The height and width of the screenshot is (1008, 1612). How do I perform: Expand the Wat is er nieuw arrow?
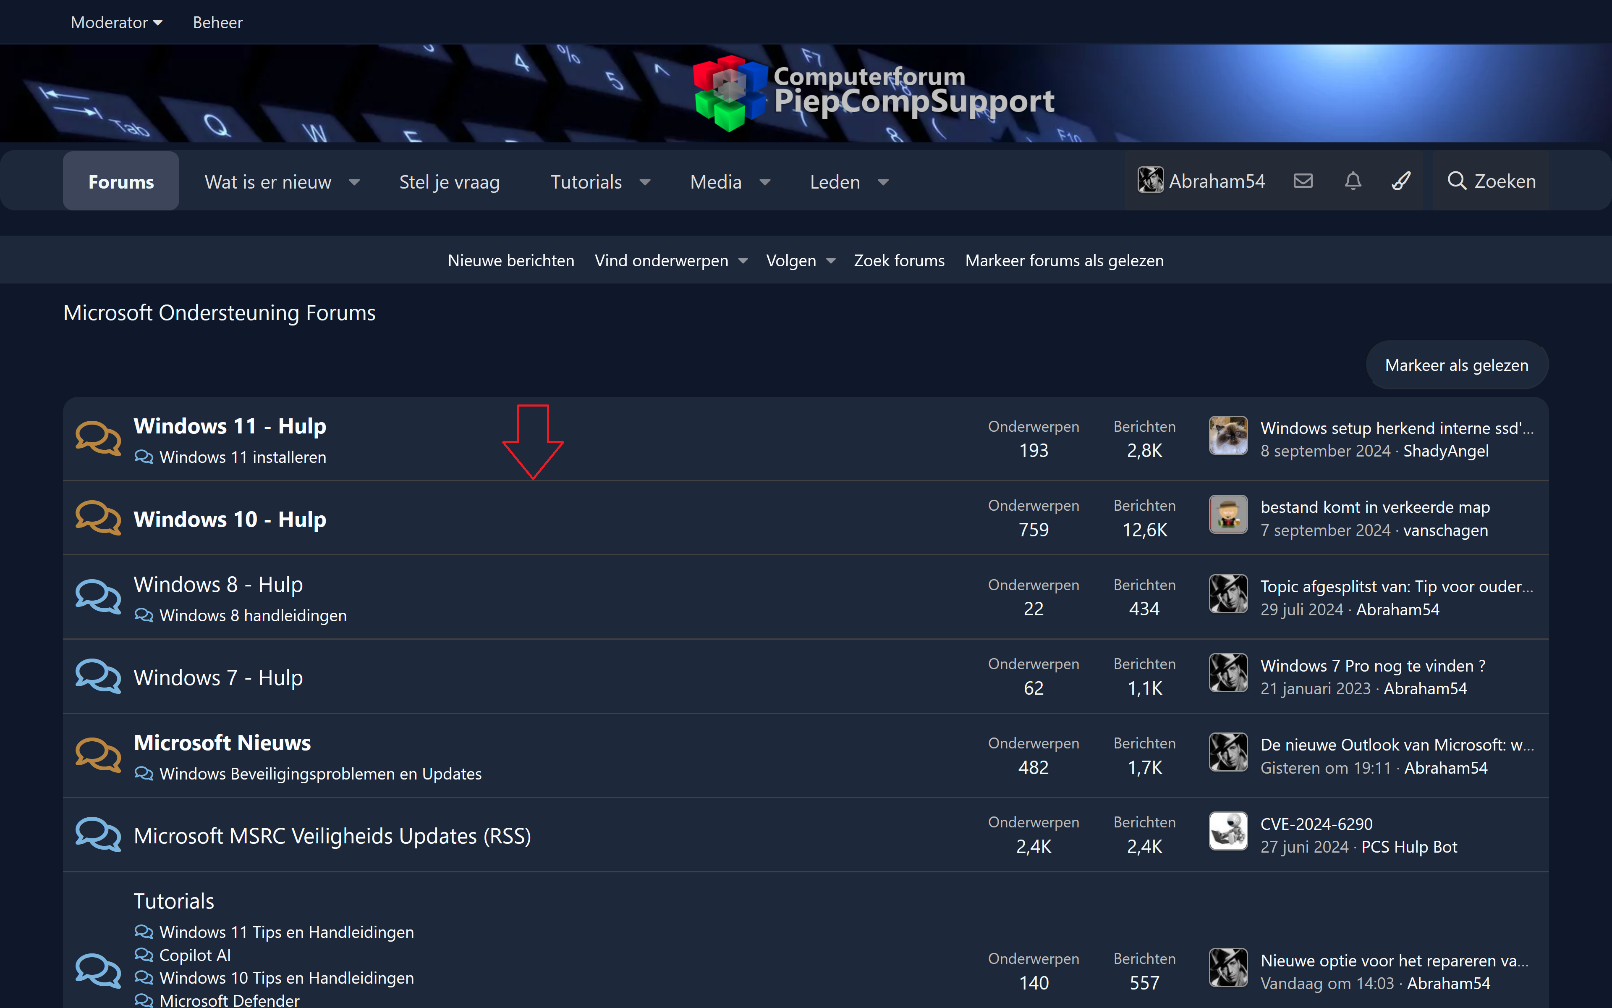click(x=354, y=182)
